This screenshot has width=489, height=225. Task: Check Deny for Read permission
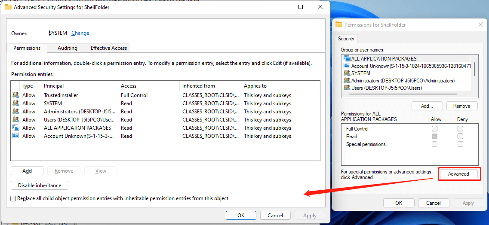click(x=460, y=136)
